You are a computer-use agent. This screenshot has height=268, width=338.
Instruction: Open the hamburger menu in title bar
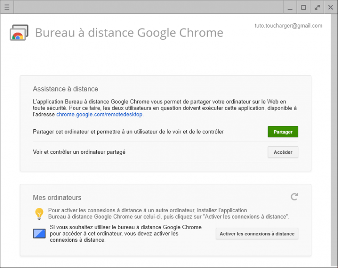(x=7, y=7)
